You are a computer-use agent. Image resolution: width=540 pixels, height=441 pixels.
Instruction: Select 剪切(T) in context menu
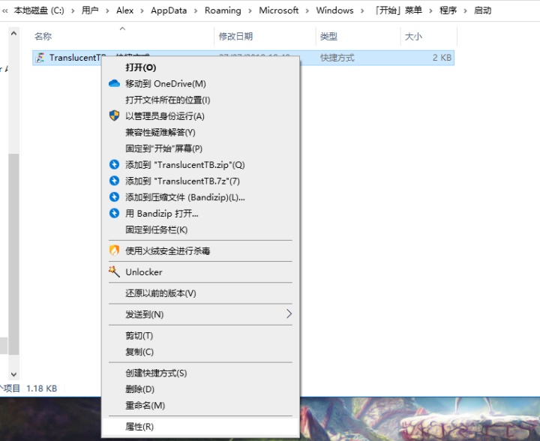tap(200, 336)
